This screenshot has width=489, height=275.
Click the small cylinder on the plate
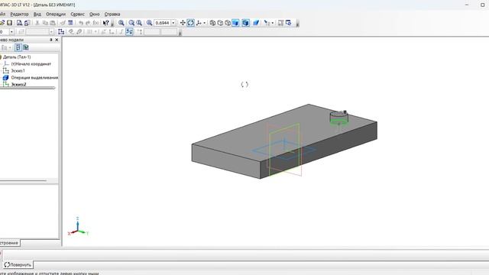click(x=339, y=118)
